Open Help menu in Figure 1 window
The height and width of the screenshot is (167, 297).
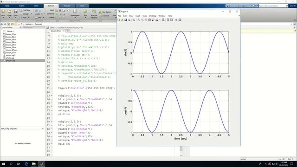pyautogui.click(x=170, y=16)
